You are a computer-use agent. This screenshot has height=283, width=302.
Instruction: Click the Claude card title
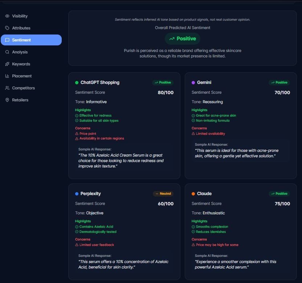pos(204,194)
